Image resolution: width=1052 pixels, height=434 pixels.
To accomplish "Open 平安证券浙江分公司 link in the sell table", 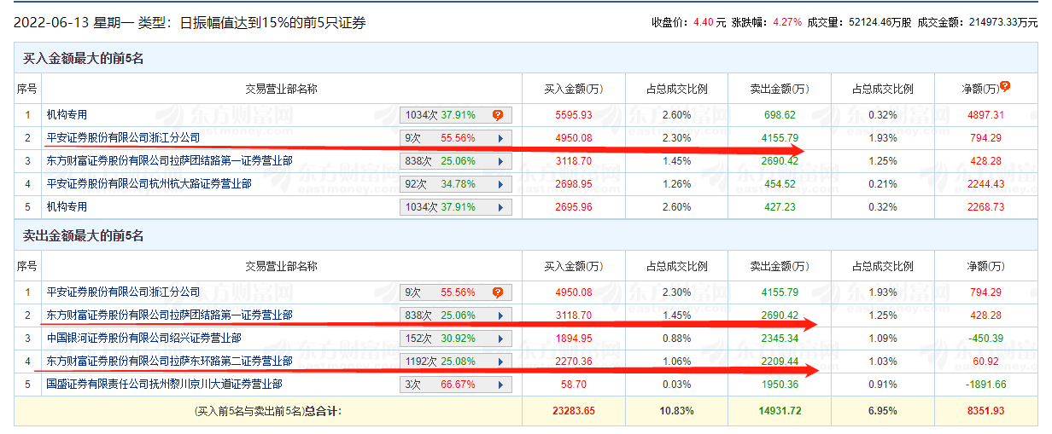I will pos(123,292).
